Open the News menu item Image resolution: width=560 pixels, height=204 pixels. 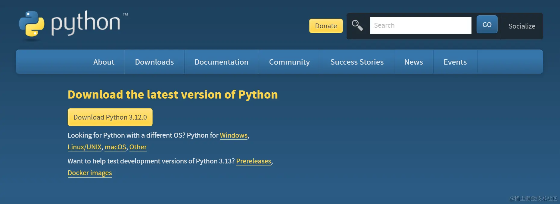click(414, 62)
